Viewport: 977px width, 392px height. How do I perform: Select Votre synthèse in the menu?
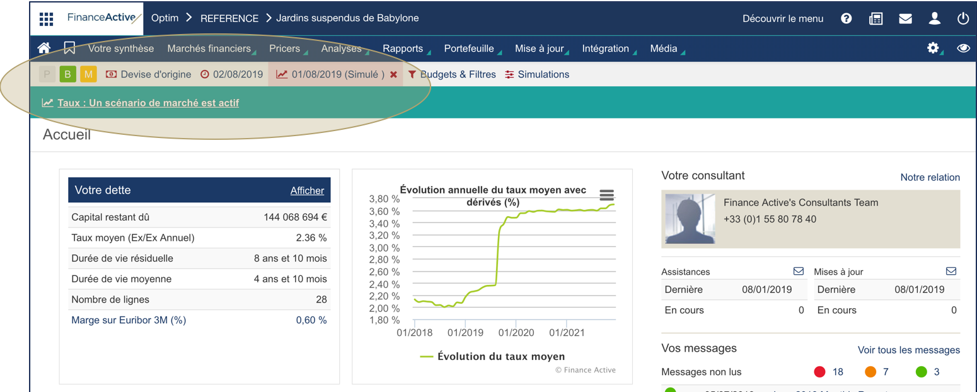(x=122, y=48)
